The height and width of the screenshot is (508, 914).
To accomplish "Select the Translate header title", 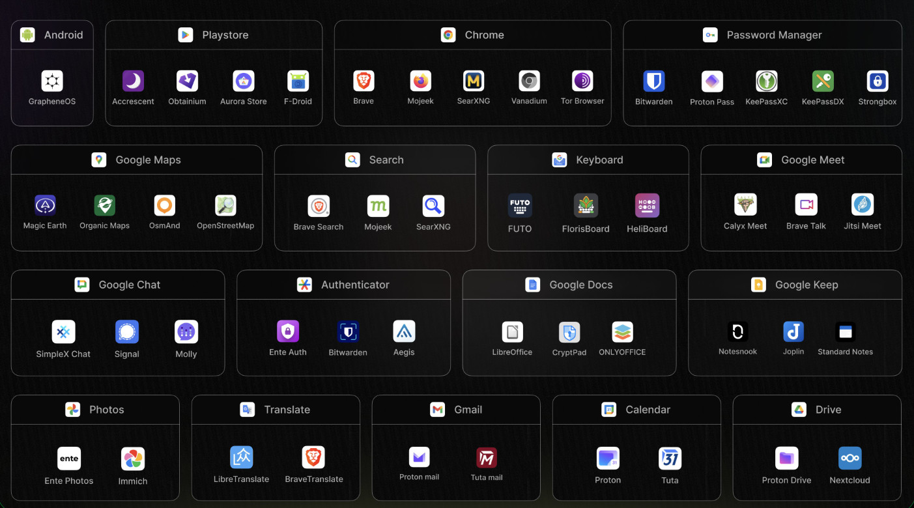I will coord(287,410).
